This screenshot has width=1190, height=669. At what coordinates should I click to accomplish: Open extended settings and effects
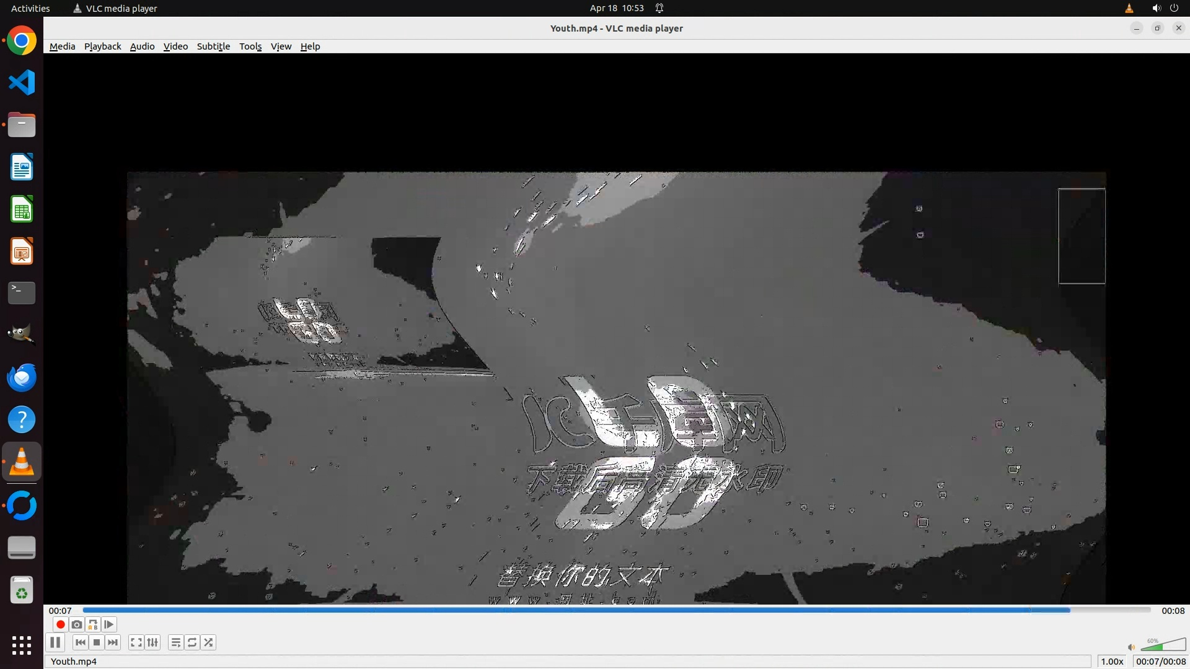(x=152, y=642)
